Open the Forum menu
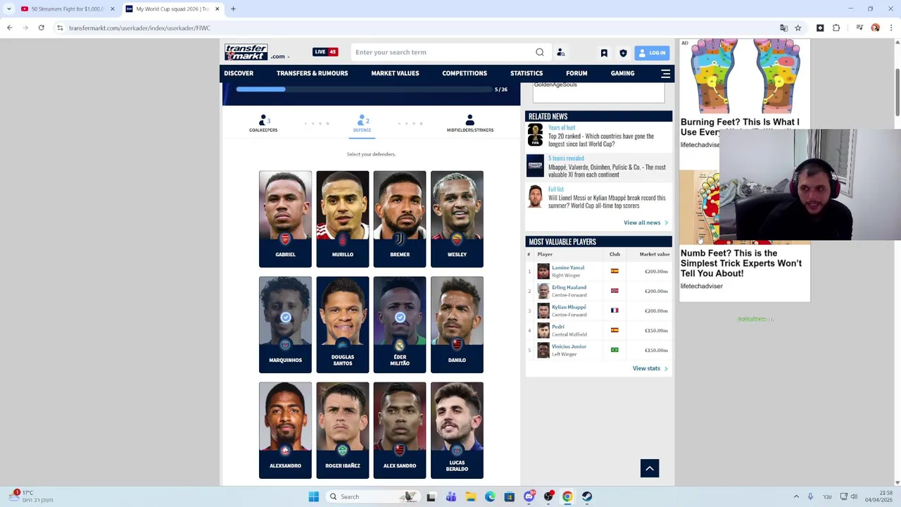 coord(576,73)
